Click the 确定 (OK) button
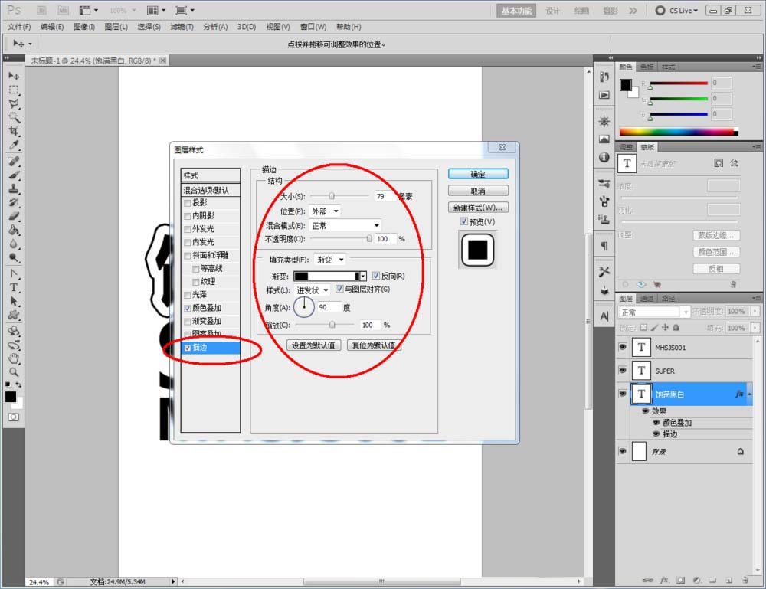This screenshot has width=766, height=589. [478, 174]
